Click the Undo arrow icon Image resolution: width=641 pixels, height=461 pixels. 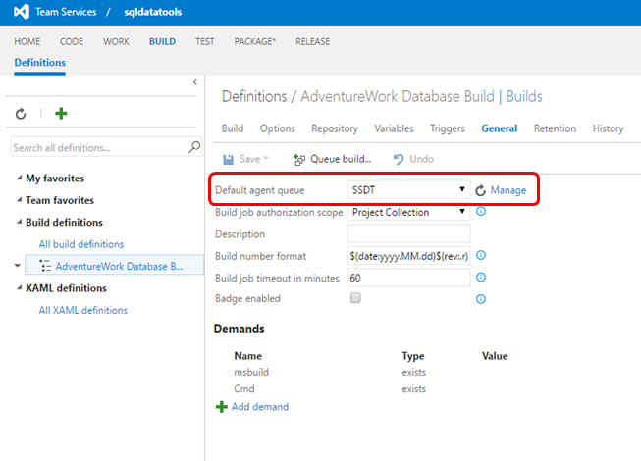coord(399,159)
